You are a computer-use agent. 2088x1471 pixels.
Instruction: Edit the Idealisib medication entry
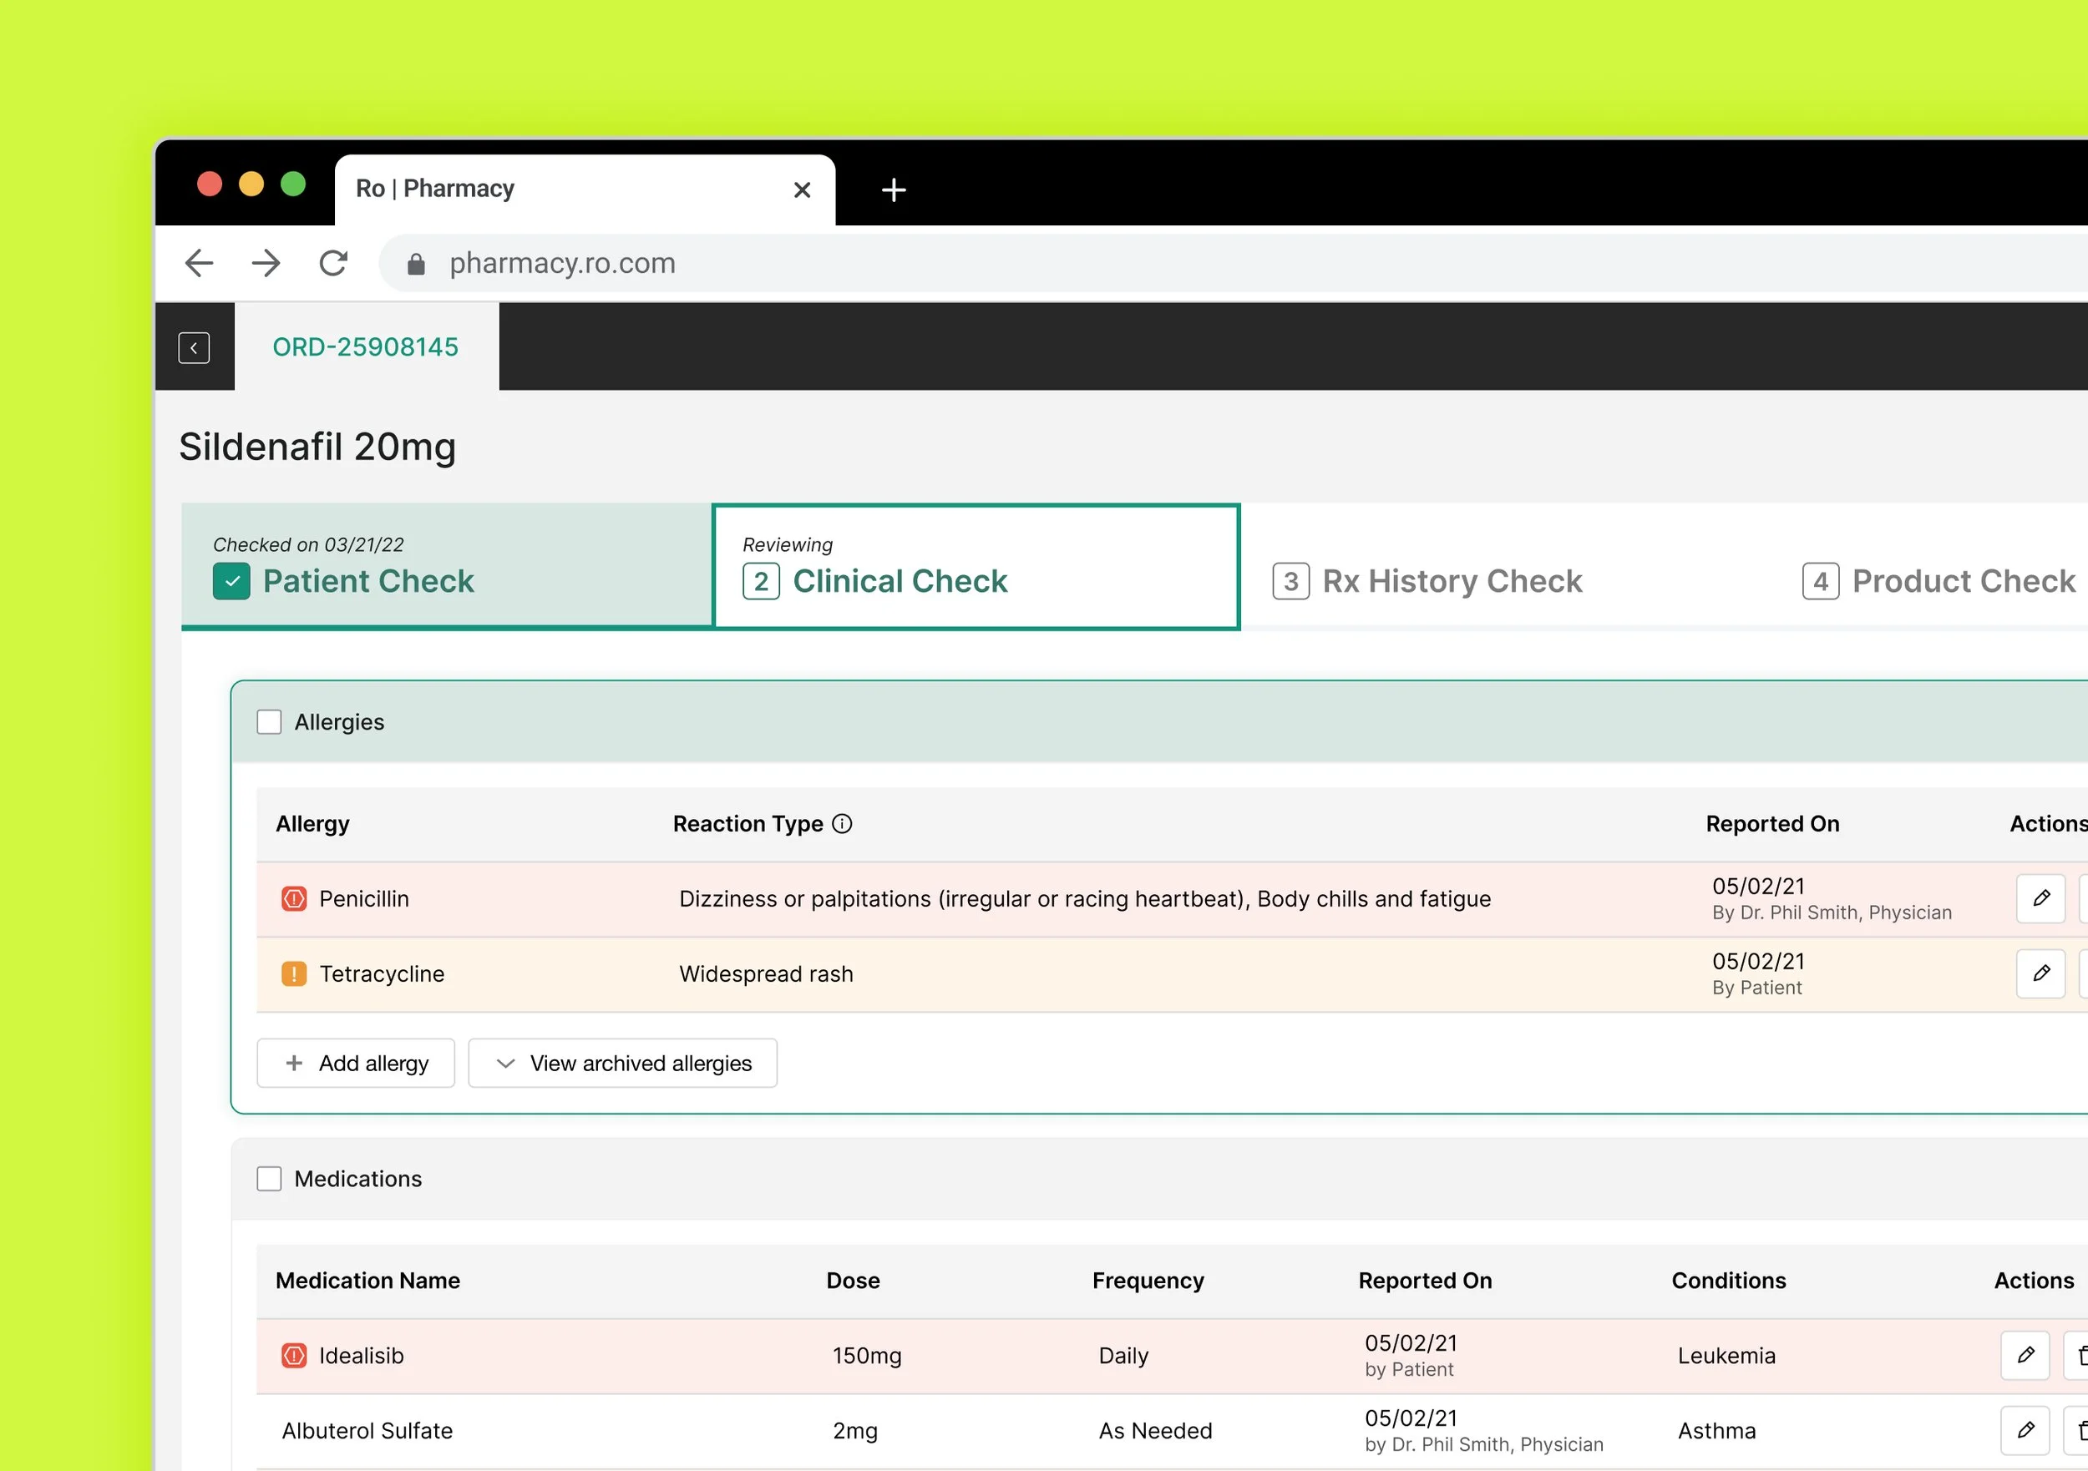point(2025,1355)
